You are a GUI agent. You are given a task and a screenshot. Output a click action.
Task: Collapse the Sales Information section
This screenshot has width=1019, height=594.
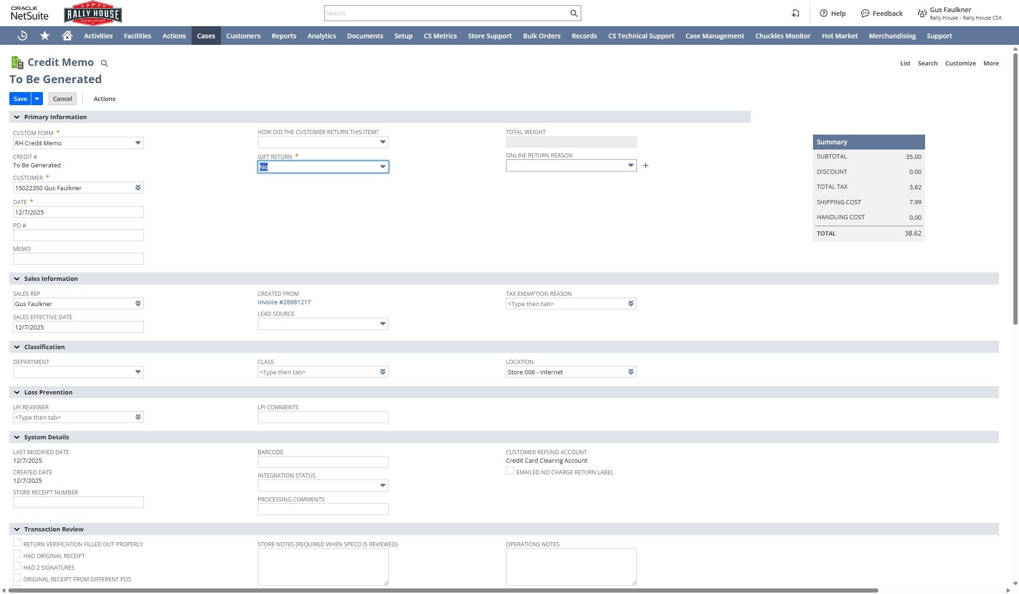[17, 279]
